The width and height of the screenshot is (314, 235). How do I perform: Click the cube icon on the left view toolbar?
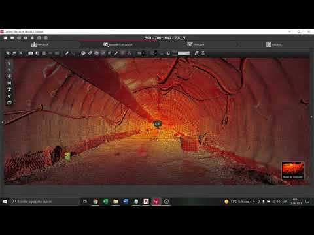coord(9,102)
